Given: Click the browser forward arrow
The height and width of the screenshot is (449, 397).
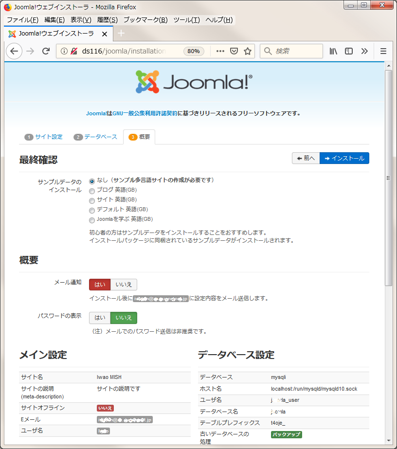Looking at the screenshot, I should coord(30,51).
